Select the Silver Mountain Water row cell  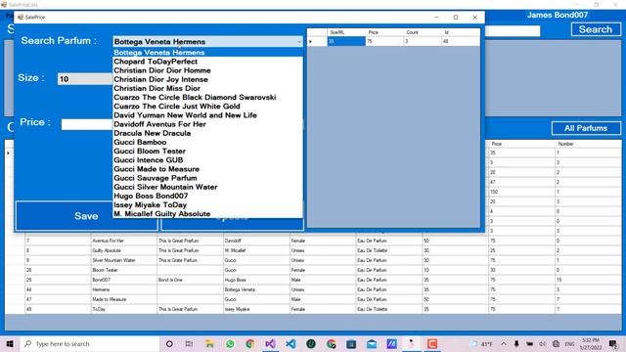point(124,260)
